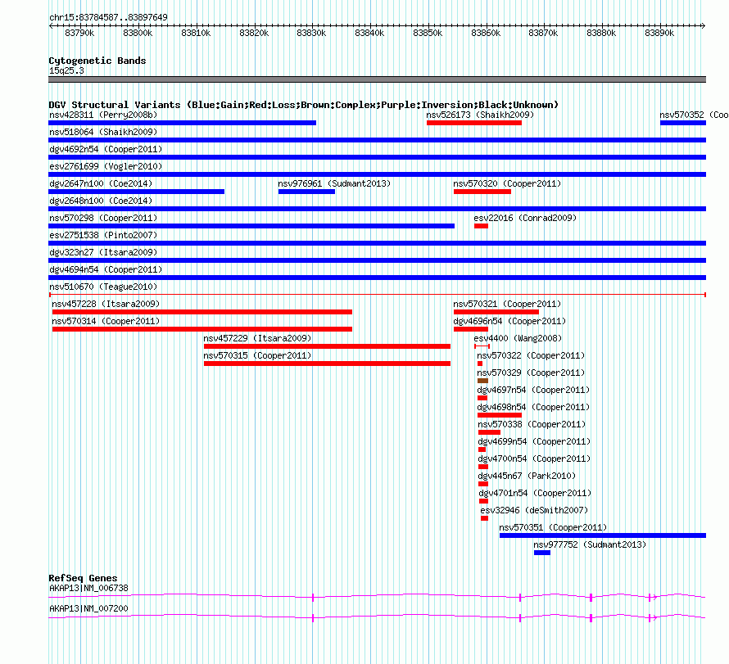Click esv4400 (Wang2008) label
The image size is (729, 664).
click(518, 338)
